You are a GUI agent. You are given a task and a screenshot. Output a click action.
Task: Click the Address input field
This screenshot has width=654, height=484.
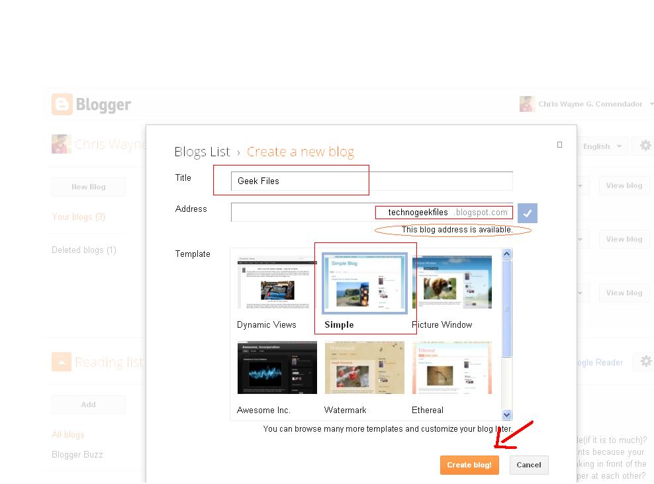pos(371,213)
